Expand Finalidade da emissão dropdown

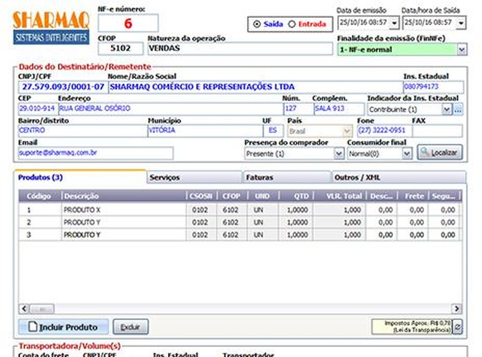click(462, 50)
